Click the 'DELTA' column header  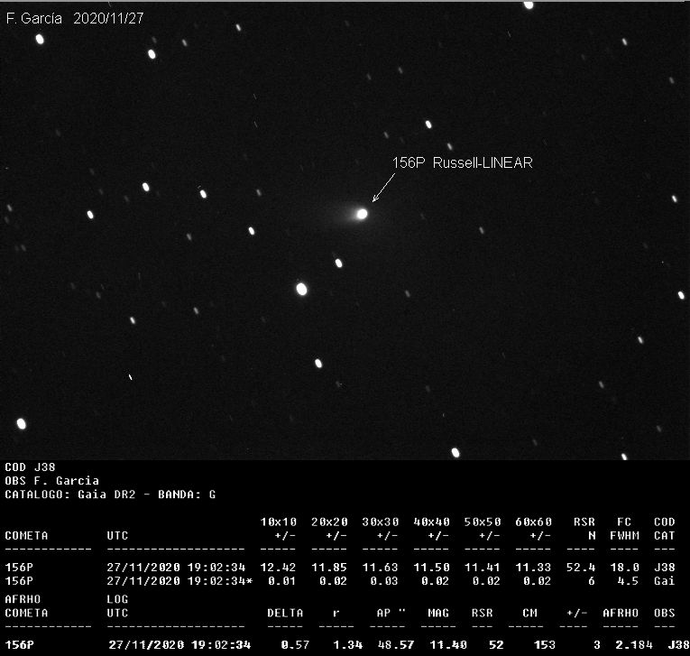pos(285,614)
